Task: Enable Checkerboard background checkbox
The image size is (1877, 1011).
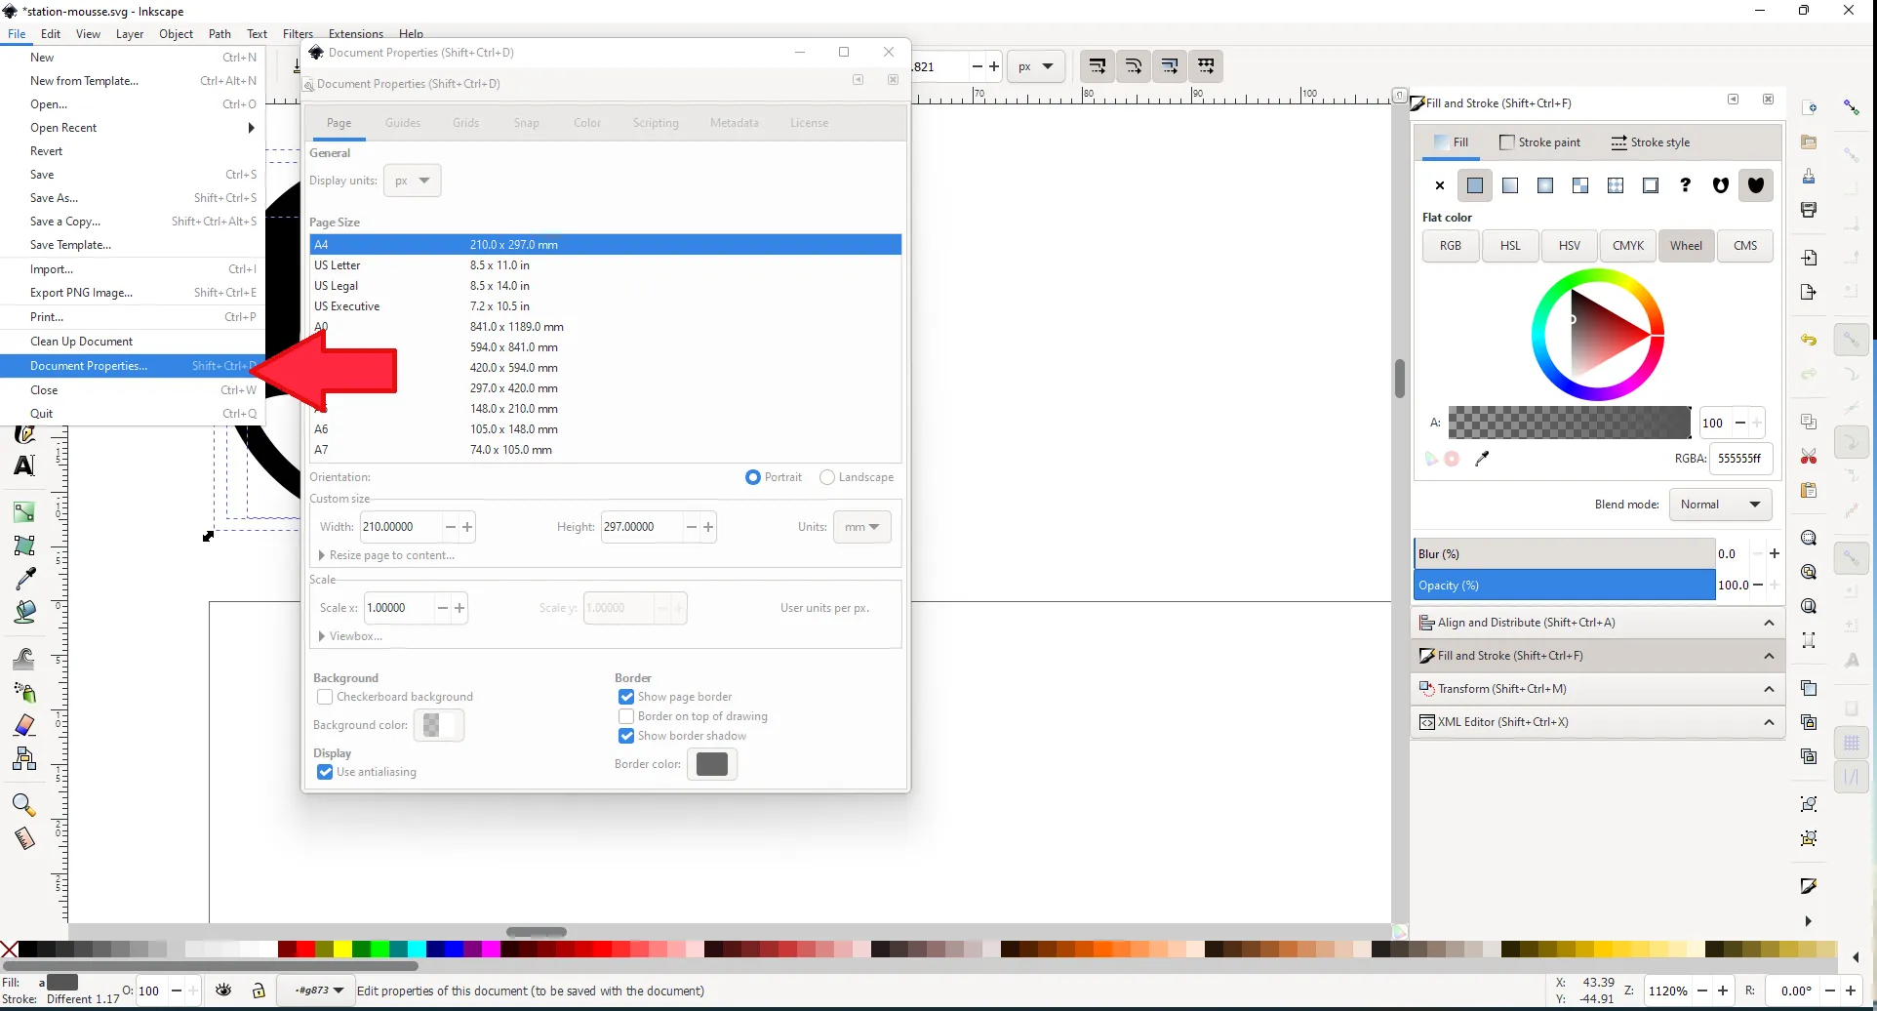Action: tap(325, 697)
